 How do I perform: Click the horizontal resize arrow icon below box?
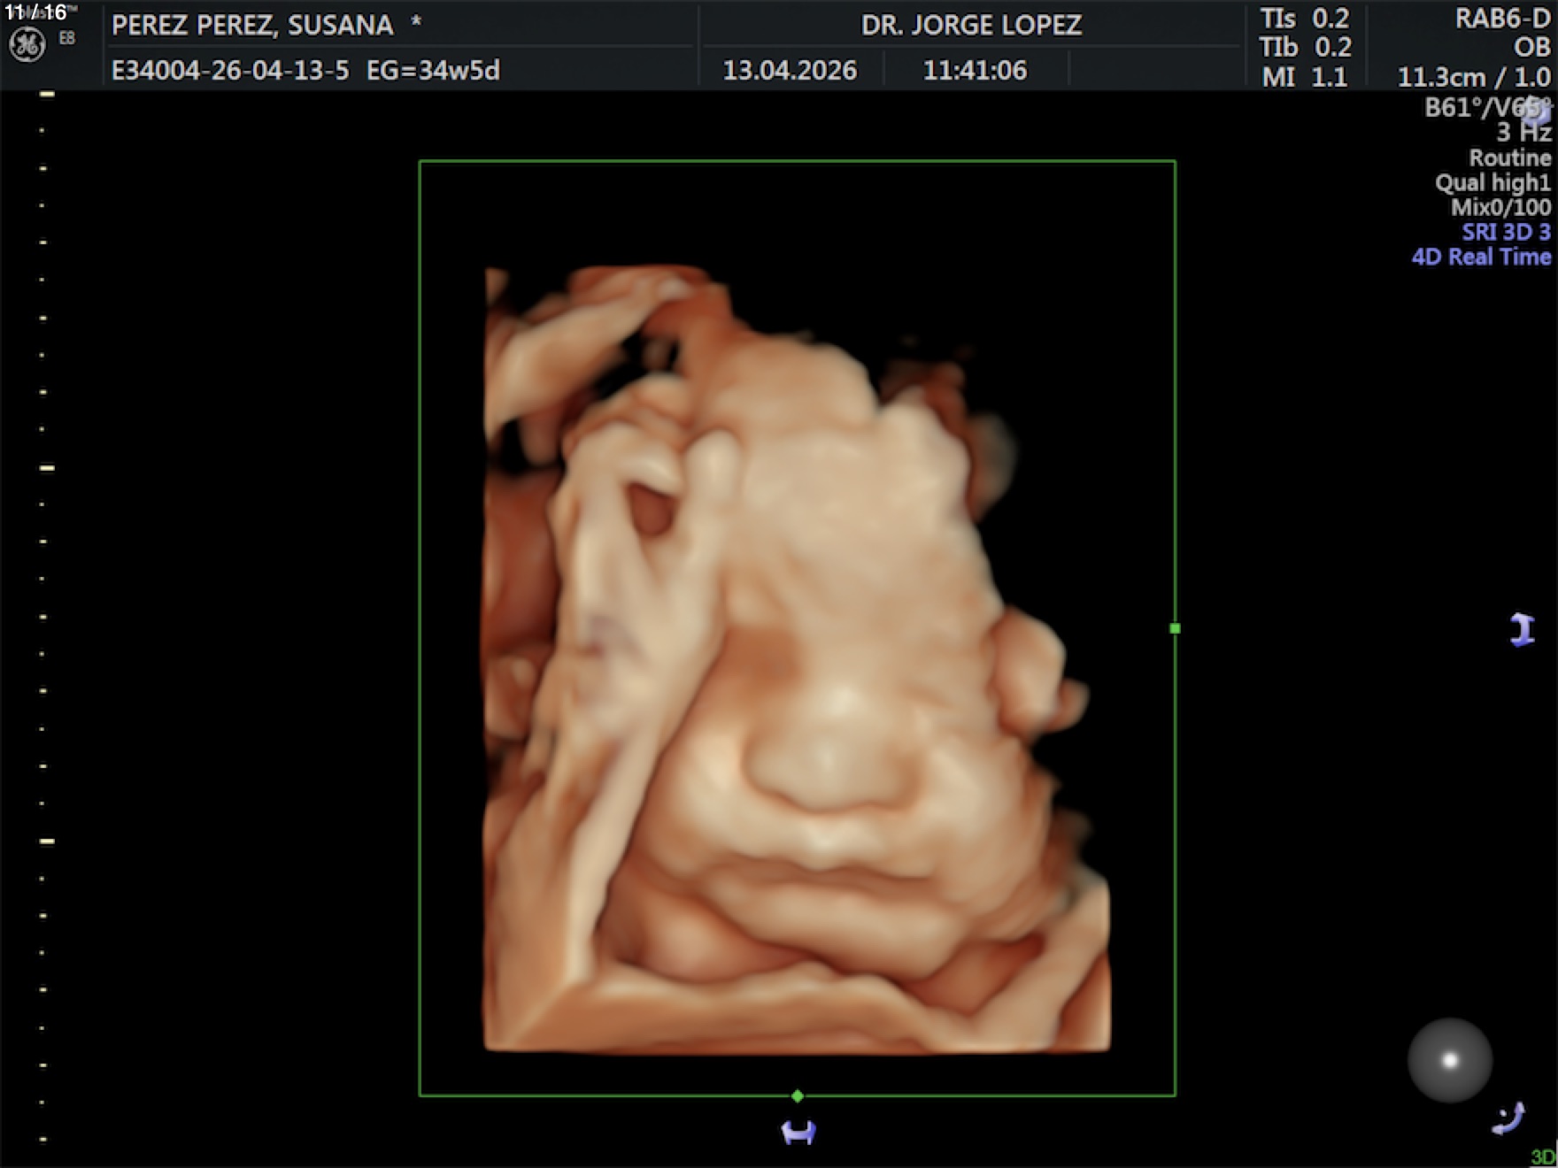[x=798, y=1132]
